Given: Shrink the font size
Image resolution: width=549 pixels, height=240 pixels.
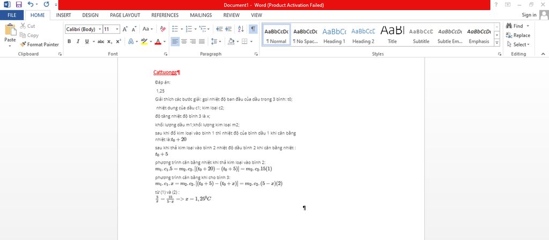Looking at the screenshot, I should (133, 29).
